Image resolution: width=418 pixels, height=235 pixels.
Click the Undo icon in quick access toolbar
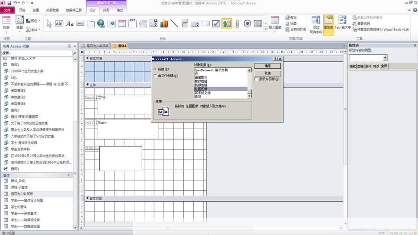[15, 3]
